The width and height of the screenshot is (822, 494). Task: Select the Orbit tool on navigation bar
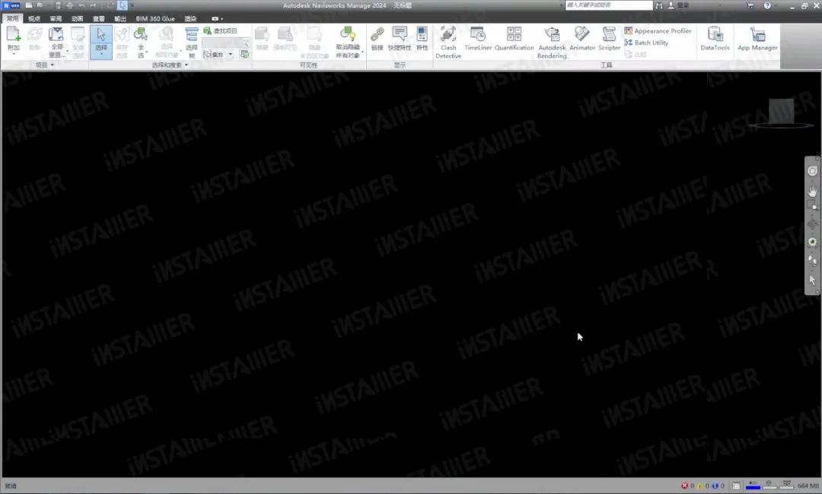[812, 224]
